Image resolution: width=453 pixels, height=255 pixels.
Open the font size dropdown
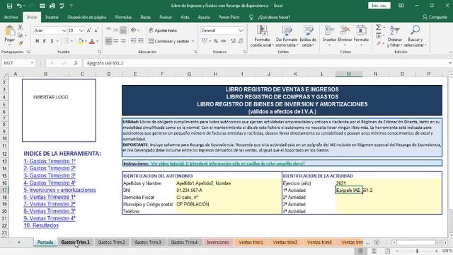tap(81, 30)
